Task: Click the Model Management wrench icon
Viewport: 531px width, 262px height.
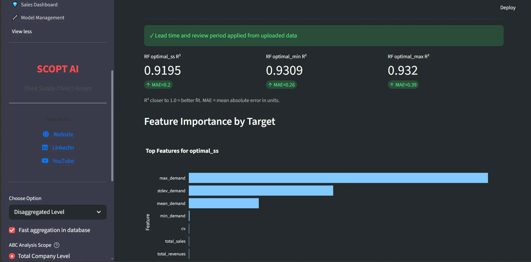Action: (15, 18)
